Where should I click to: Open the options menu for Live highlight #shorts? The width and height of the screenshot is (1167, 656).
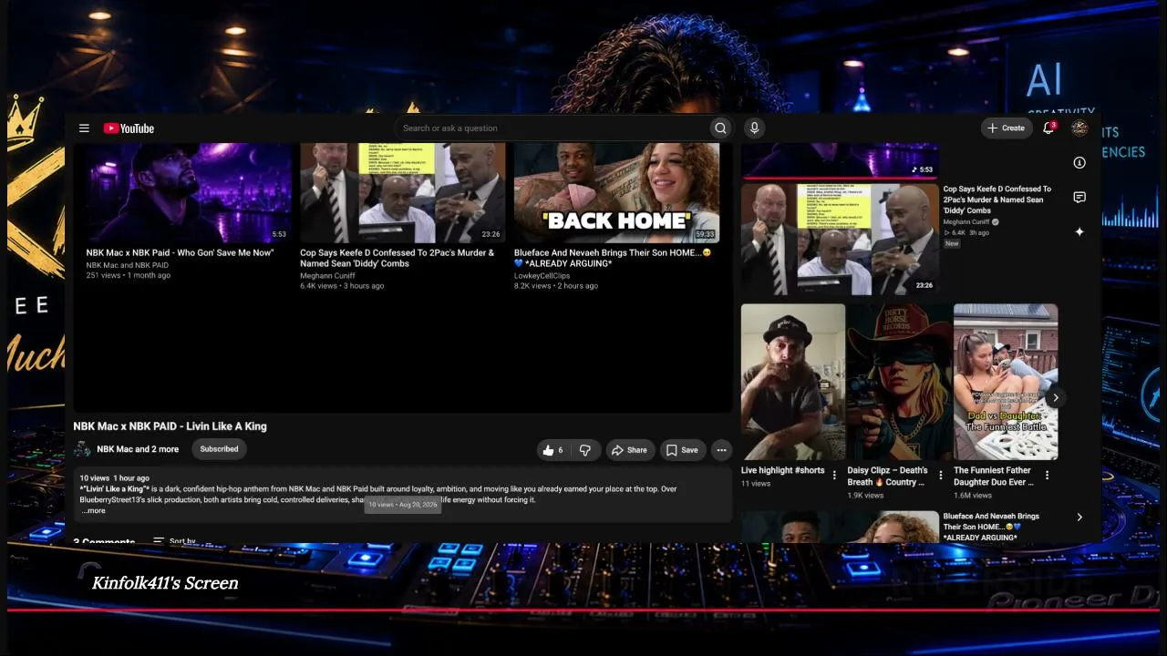click(834, 476)
